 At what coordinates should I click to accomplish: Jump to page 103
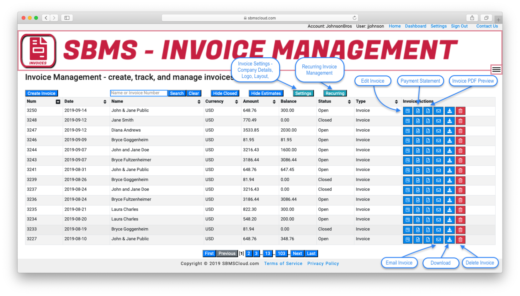[x=281, y=253]
